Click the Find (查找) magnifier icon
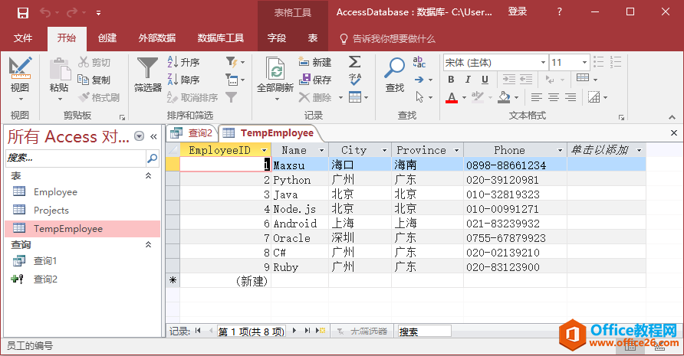This screenshot has width=684, height=356. point(394,73)
